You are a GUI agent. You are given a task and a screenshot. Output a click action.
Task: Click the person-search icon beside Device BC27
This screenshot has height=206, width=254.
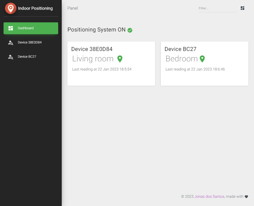pyautogui.click(x=11, y=57)
